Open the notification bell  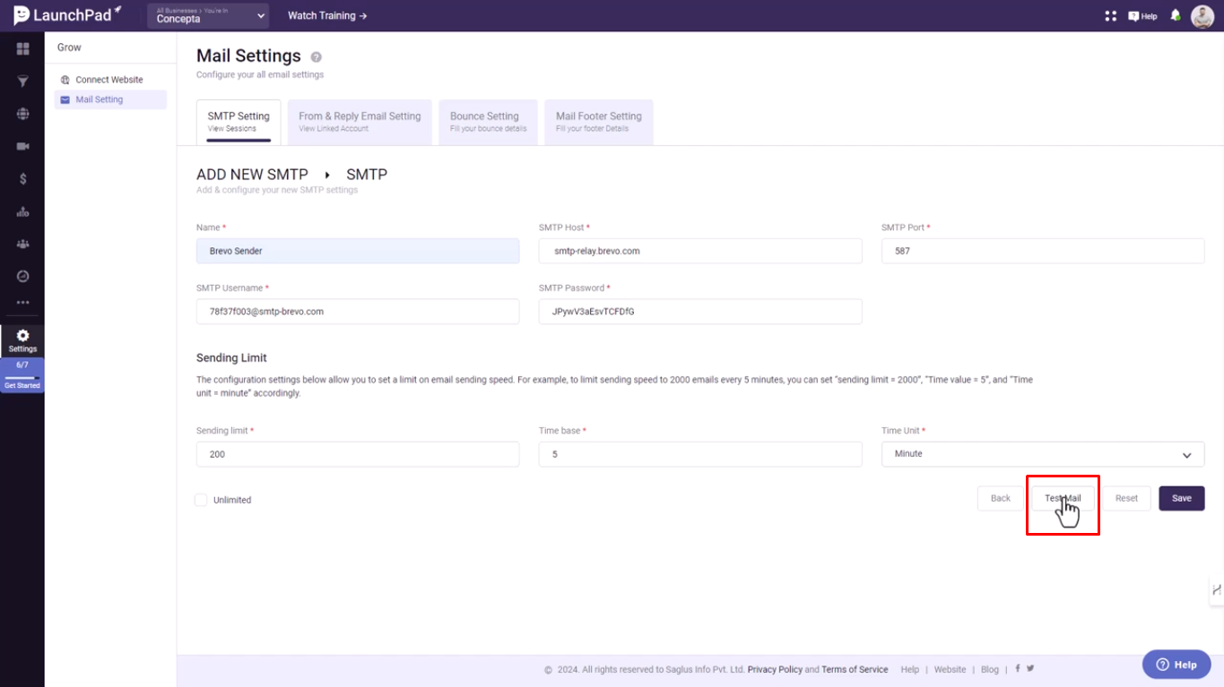pyautogui.click(x=1175, y=16)
